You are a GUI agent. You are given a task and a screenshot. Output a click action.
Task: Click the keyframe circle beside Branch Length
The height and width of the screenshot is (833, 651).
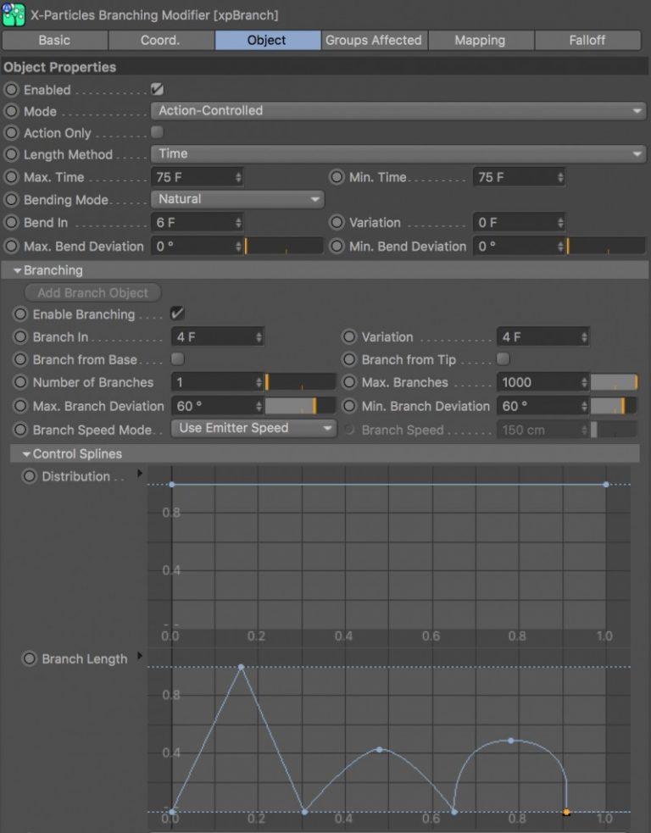[x=30, y=658]
